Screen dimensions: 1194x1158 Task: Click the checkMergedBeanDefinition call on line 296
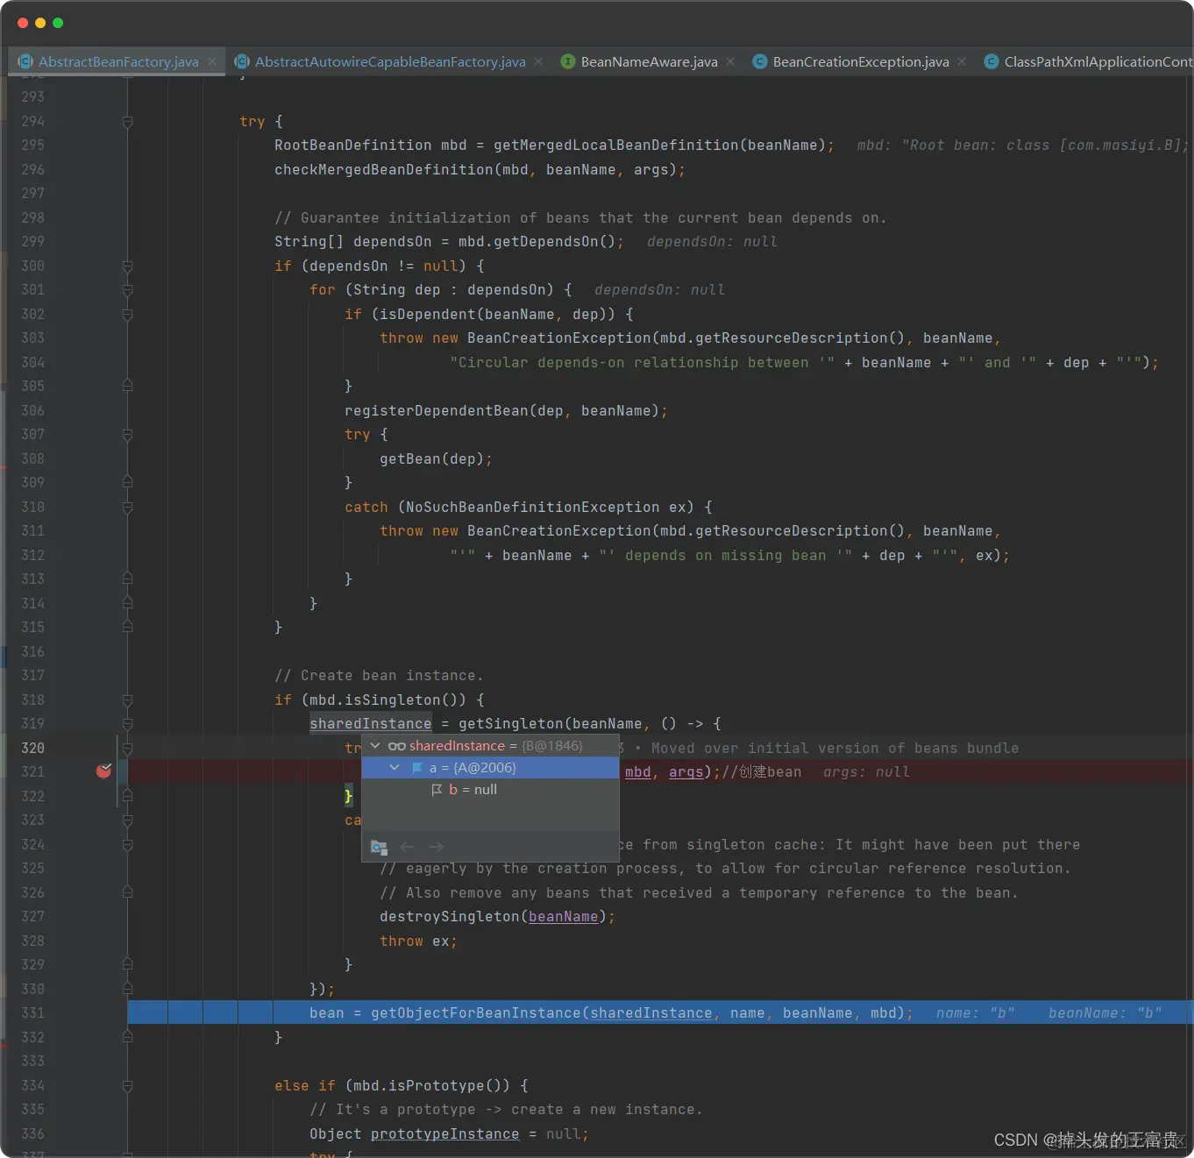click(384, 169)
